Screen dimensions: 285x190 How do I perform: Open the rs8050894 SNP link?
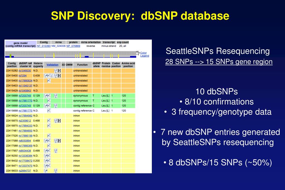(25, 141)
